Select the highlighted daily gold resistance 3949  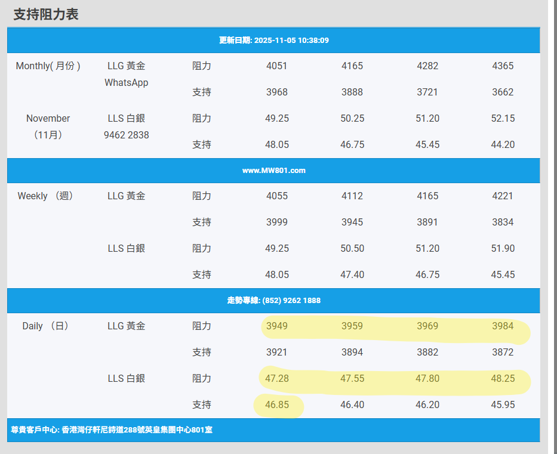[276, 326]
